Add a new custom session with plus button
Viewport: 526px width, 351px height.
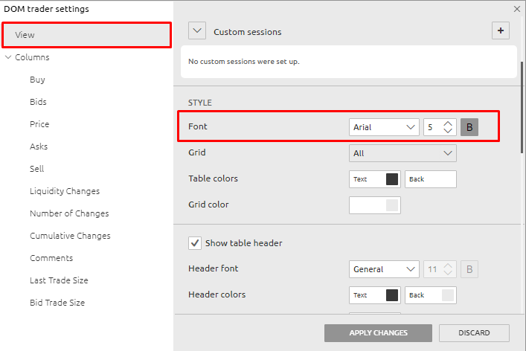click(501, 30)
